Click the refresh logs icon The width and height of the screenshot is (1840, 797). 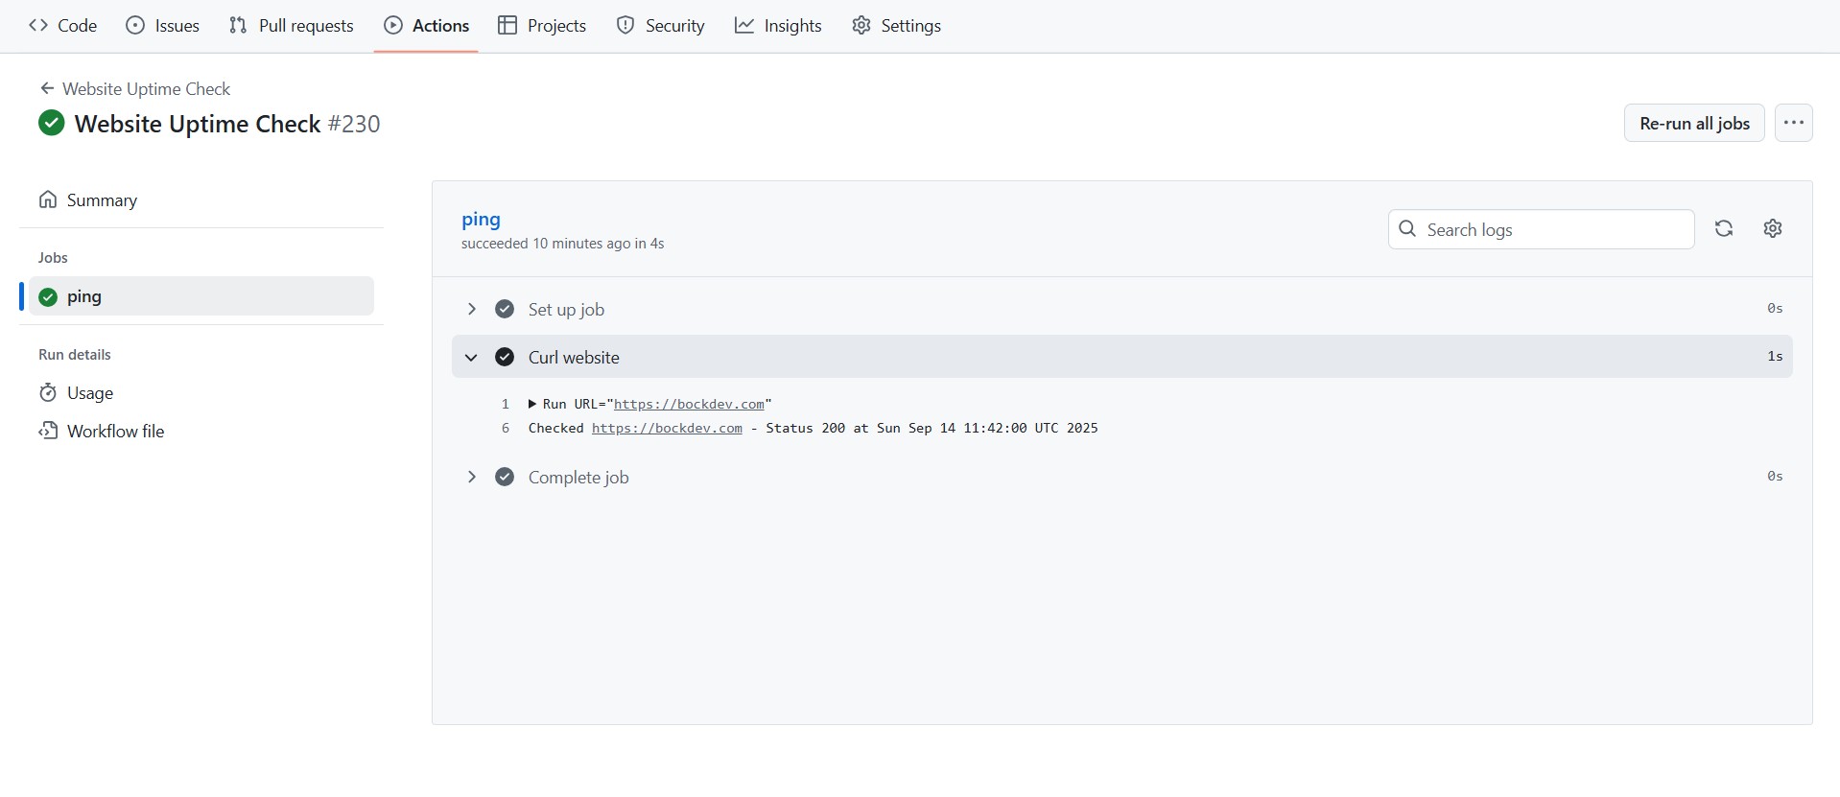(x=1724, y=228)
